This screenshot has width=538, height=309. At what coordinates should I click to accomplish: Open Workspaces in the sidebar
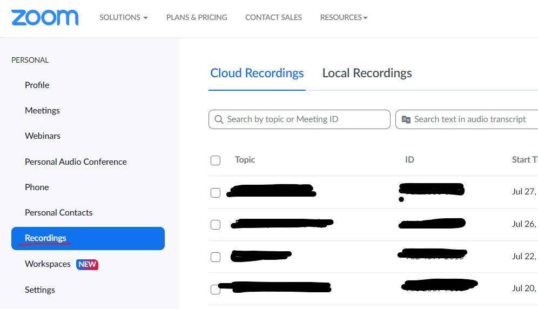[48, 264]
